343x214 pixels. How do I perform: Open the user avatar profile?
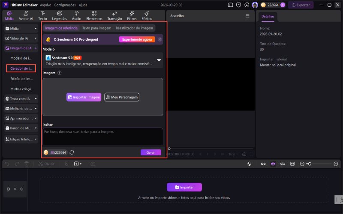coord(255,5)
